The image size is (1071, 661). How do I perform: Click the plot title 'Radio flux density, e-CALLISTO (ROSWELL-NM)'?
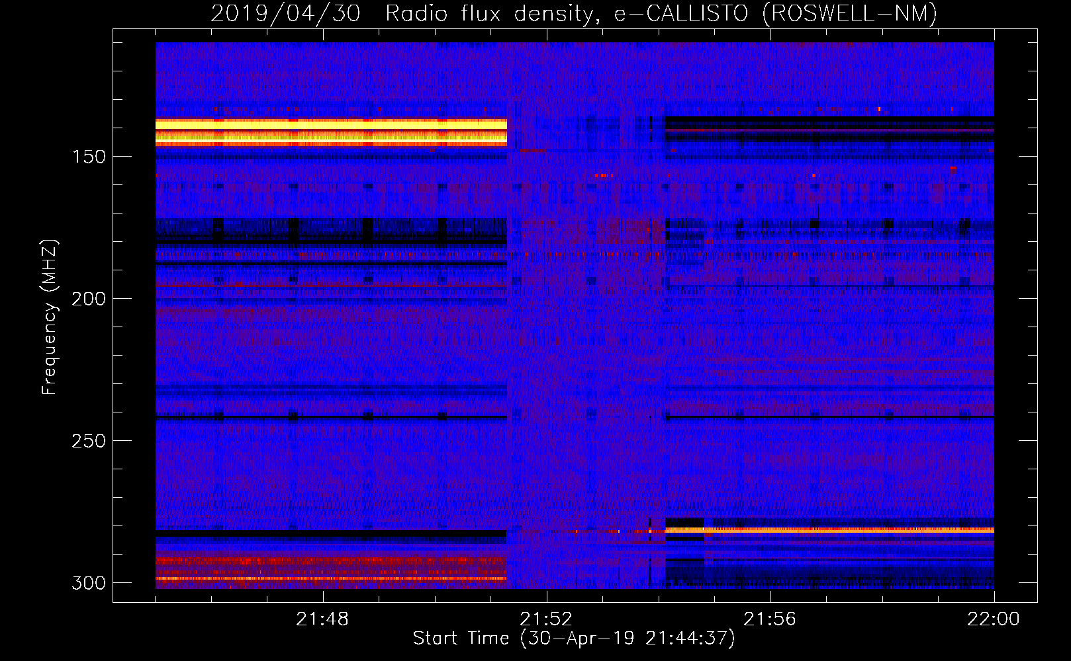click(x=661, y=14)
